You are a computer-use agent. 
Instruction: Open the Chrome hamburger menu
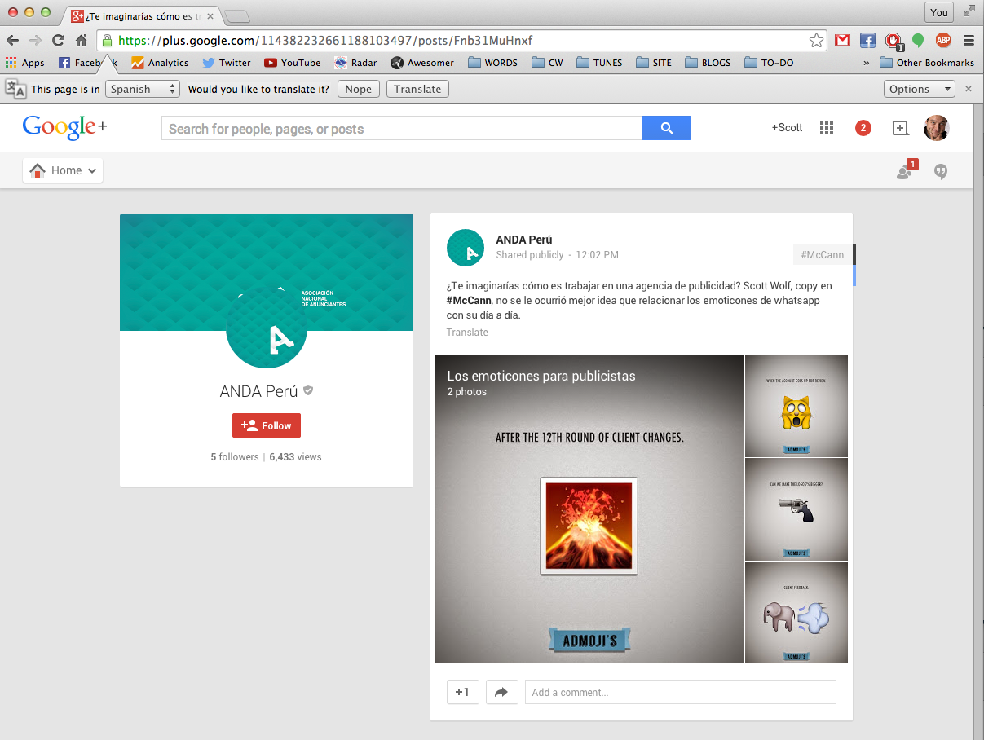coord(969,40)
